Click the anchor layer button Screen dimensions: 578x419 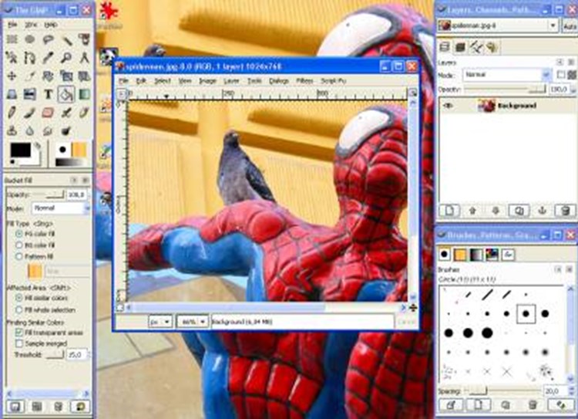point(542,211)
